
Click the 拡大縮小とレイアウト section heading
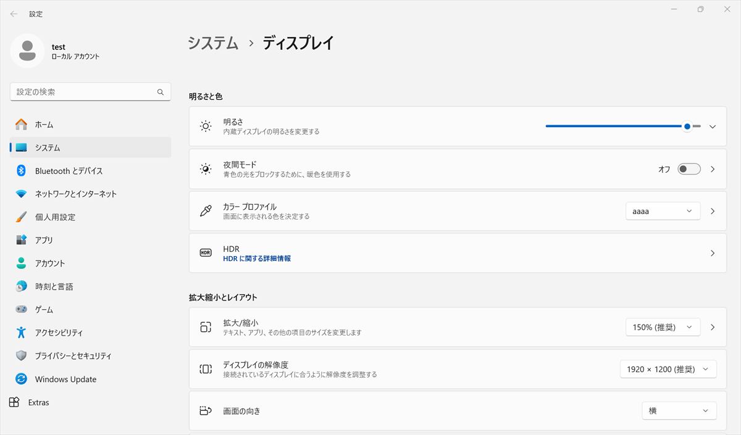(x=223, y=297)
